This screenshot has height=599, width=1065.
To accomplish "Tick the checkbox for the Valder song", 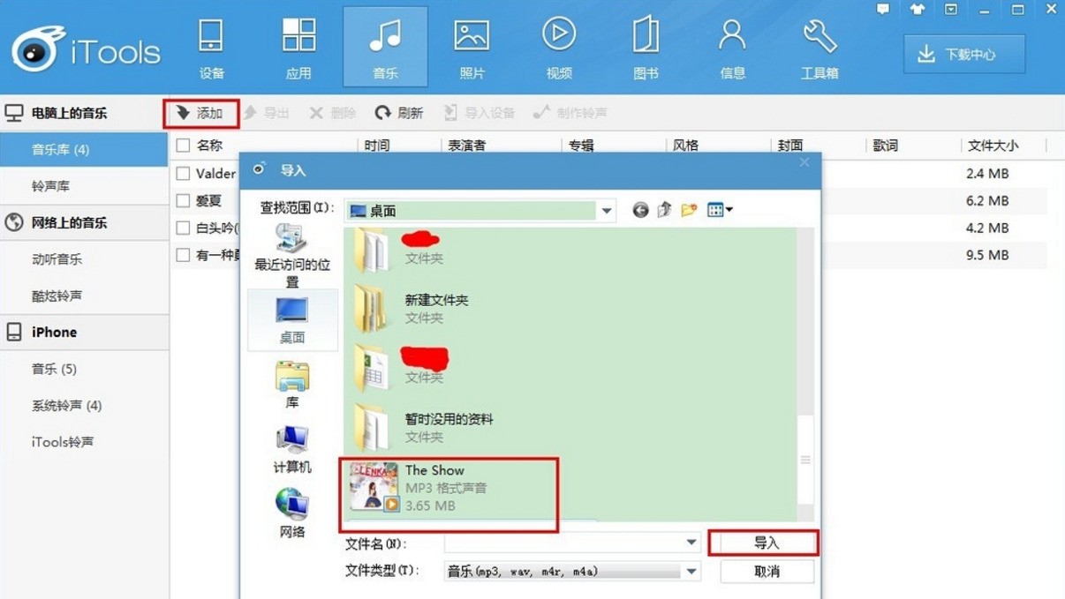I will [x=183, y=173].
